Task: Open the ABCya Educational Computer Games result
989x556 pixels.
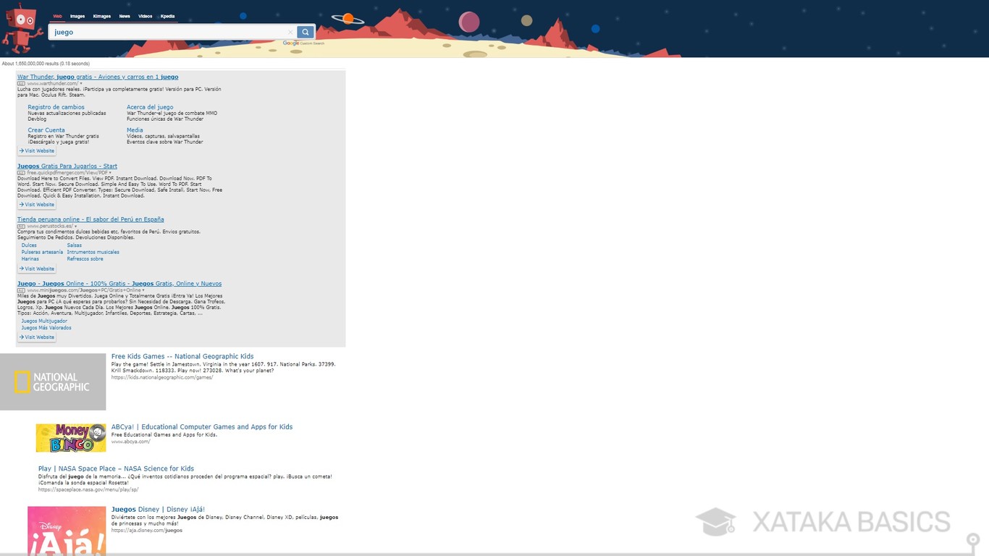Action: click(x=202, y=427)
